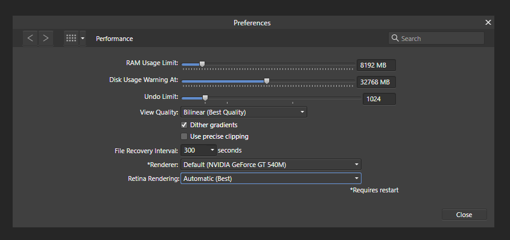The height and width of the screenshot is (240, 510).
Task: Edit the 1024 undo limit field
Action: [x=379, y=99]
